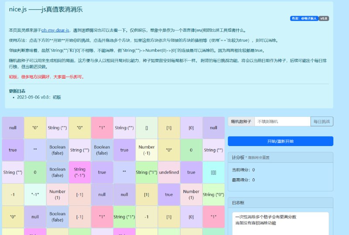Click the 2023-09-06 v0.8 changelog entry
The image size is (349, 235).
(x=39, y=97)
